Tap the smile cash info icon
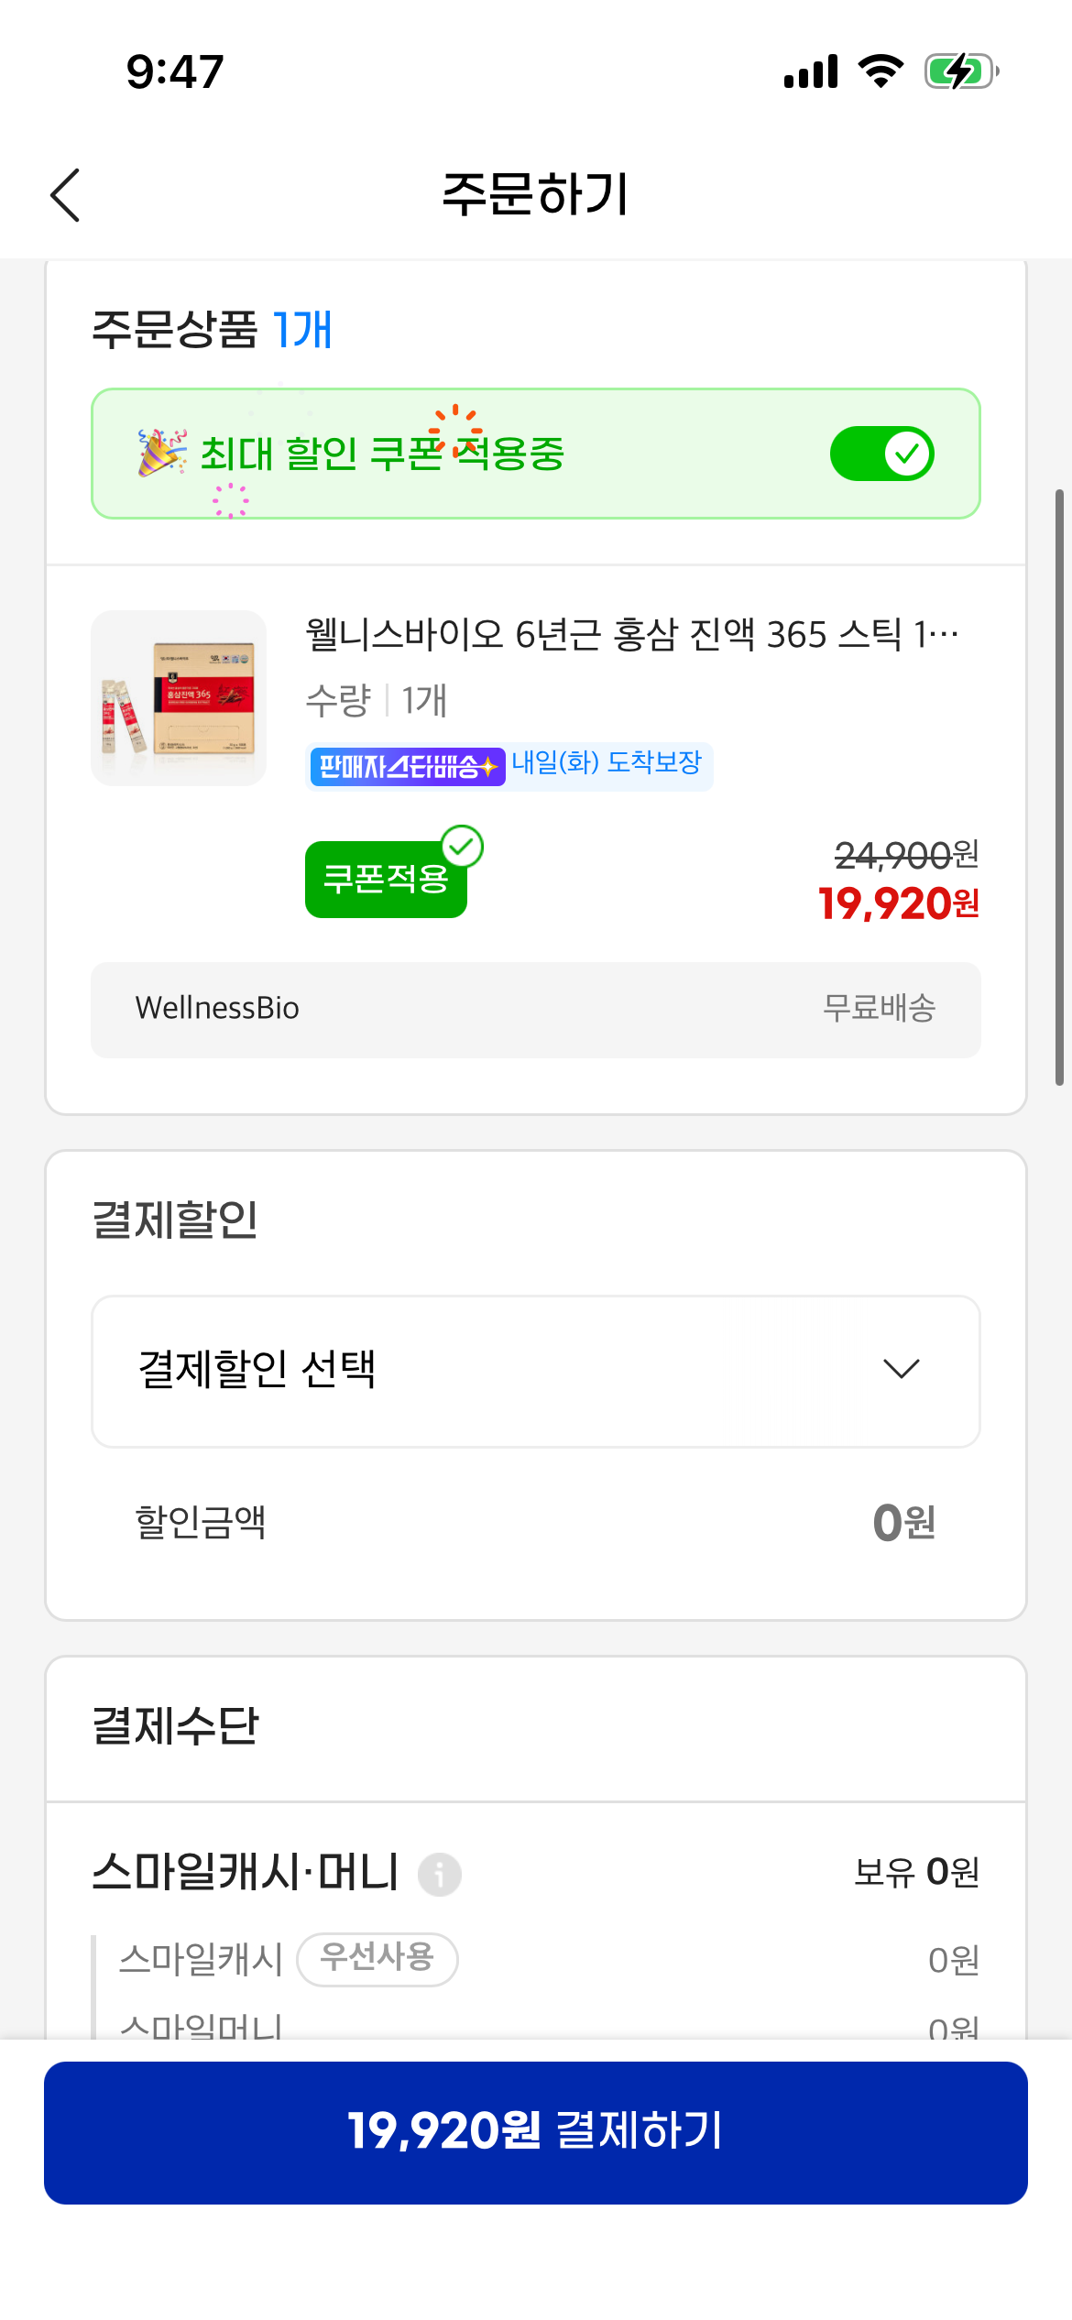Image resolution: width=1072 pixels, height=2320 pixels. pyautogui.click(x=440, y=1874)
